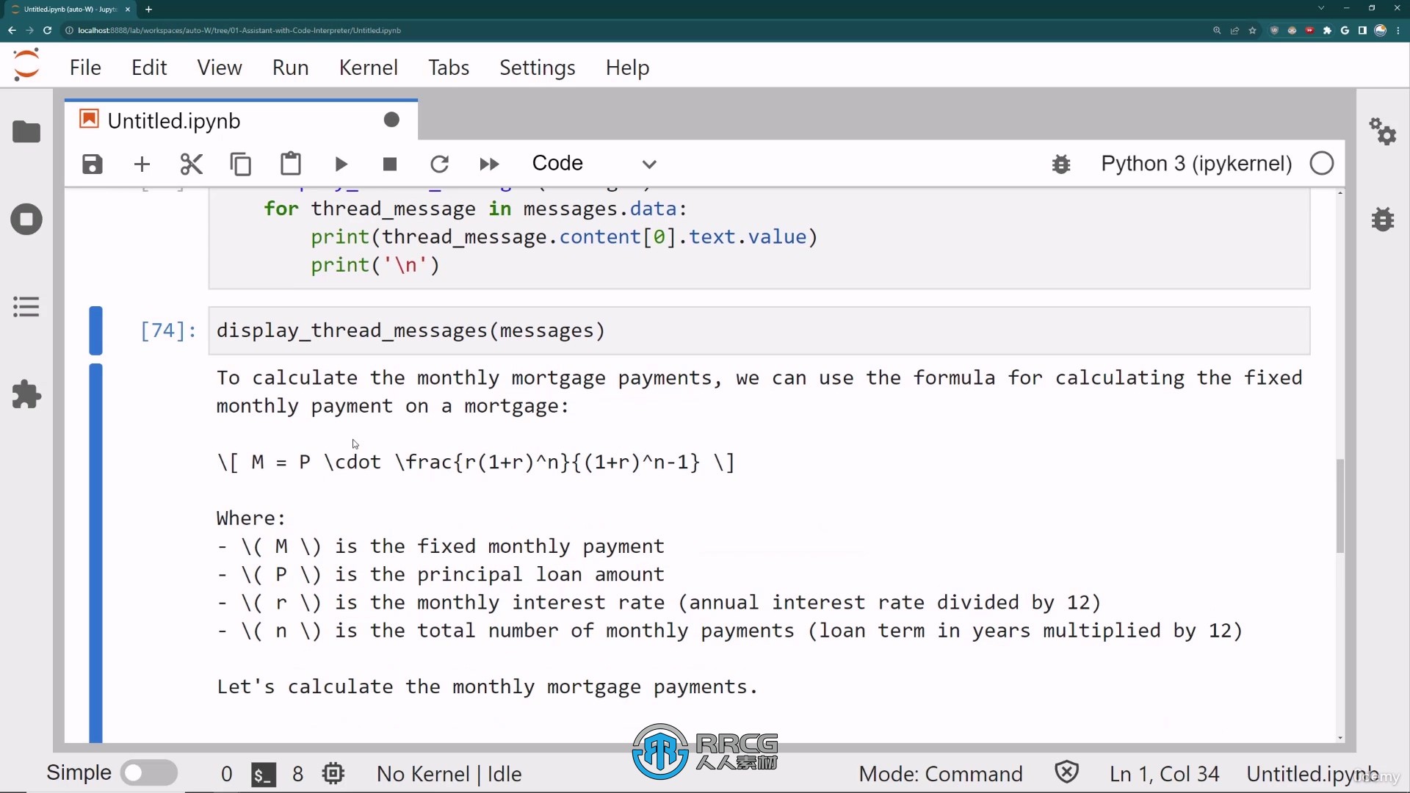Click the Add cell below icon
1410x793 pixels.
click(x=142, y=163)
